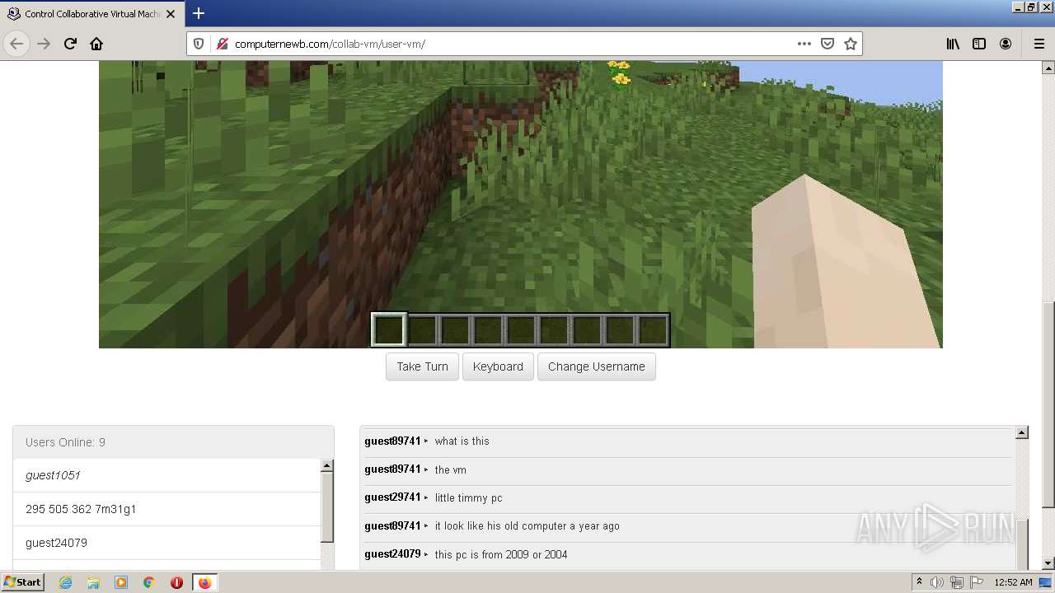Click the Change Username button
Image resolution: width=1055 pixels, height=593 pixels.
[x=597, y=367]
